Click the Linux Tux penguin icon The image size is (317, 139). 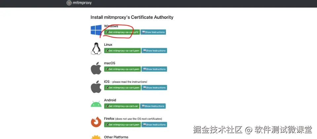96,49
